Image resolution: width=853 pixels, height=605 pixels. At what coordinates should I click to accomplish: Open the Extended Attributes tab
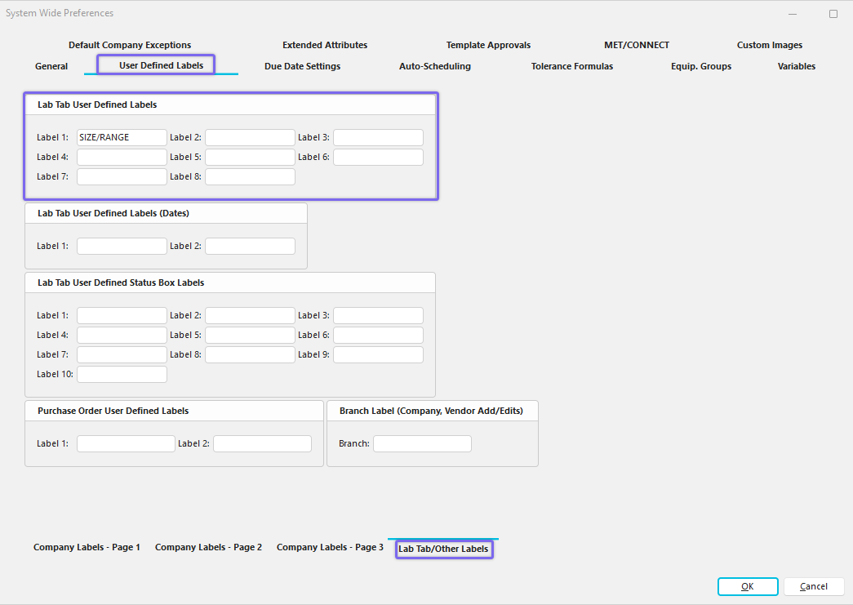325,45
